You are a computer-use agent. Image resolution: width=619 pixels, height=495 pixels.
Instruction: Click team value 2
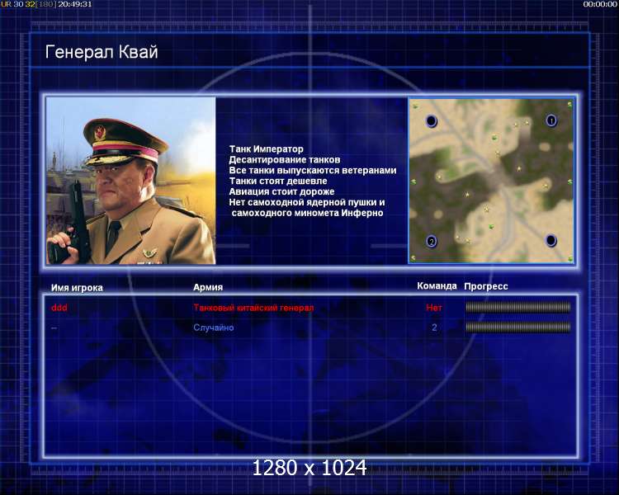click(x=434, y=328)
